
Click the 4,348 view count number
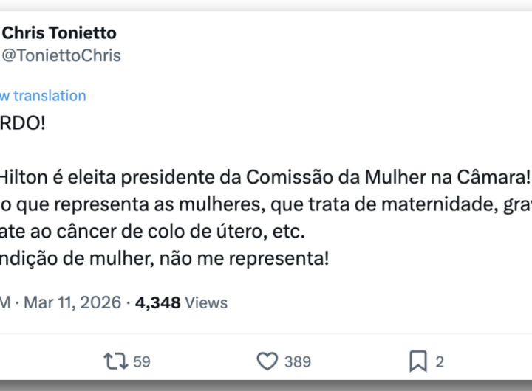pyautogui.click(x=157, y=302)
